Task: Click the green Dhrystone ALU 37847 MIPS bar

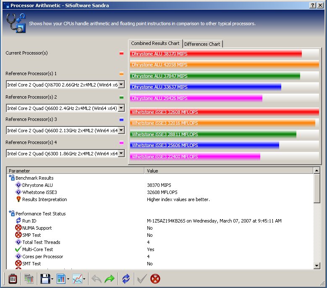Action: click(x=215, y=76)
